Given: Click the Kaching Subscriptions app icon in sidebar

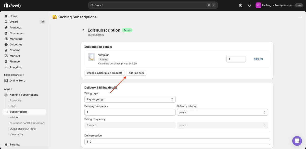Looking at the screenshot, I should pos(6,95).
